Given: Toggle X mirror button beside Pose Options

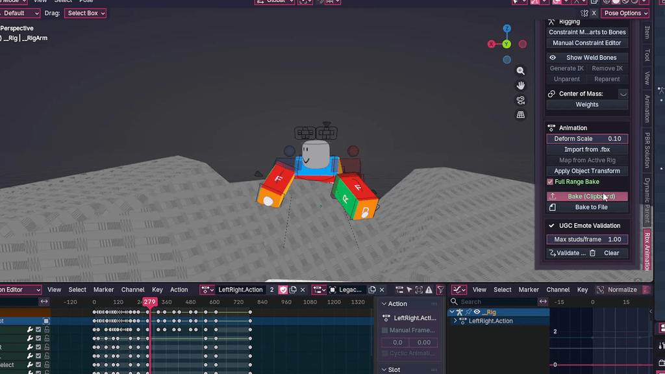Looking at the screenshot, I should point(594,13).
